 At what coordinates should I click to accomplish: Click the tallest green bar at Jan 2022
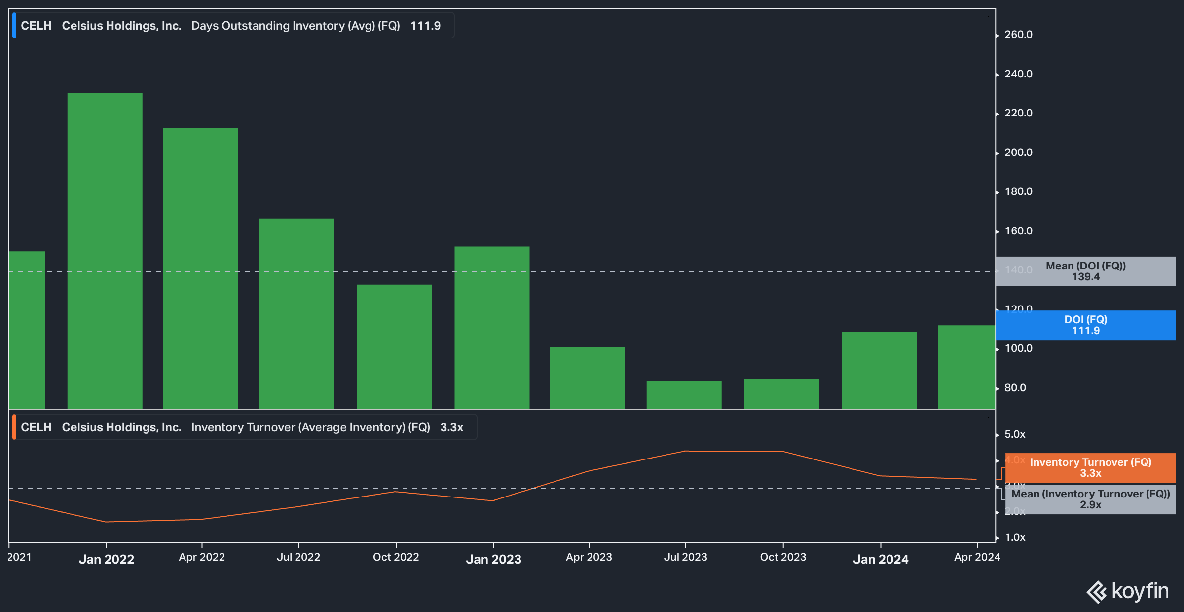point(105,251)
